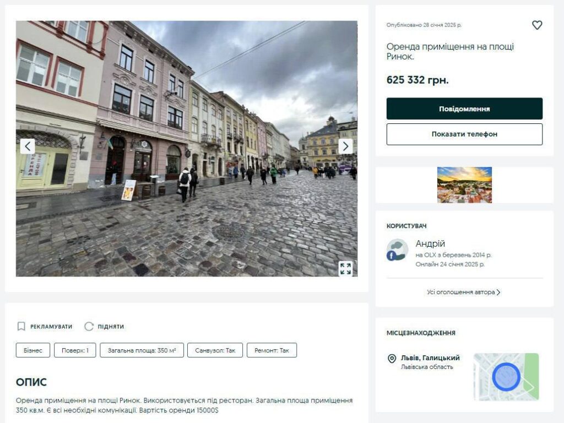Add listing to favorites with heart icon
564x423 pixels.
tap(537, 25)
